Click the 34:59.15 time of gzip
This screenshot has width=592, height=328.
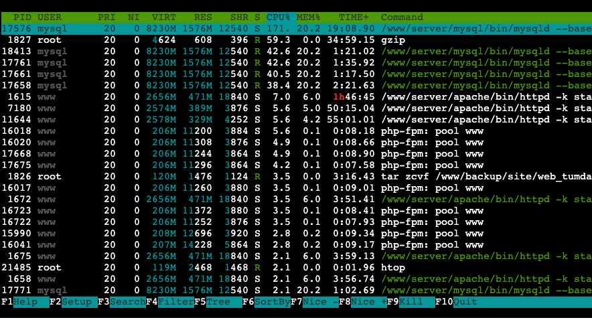[351, 40]
